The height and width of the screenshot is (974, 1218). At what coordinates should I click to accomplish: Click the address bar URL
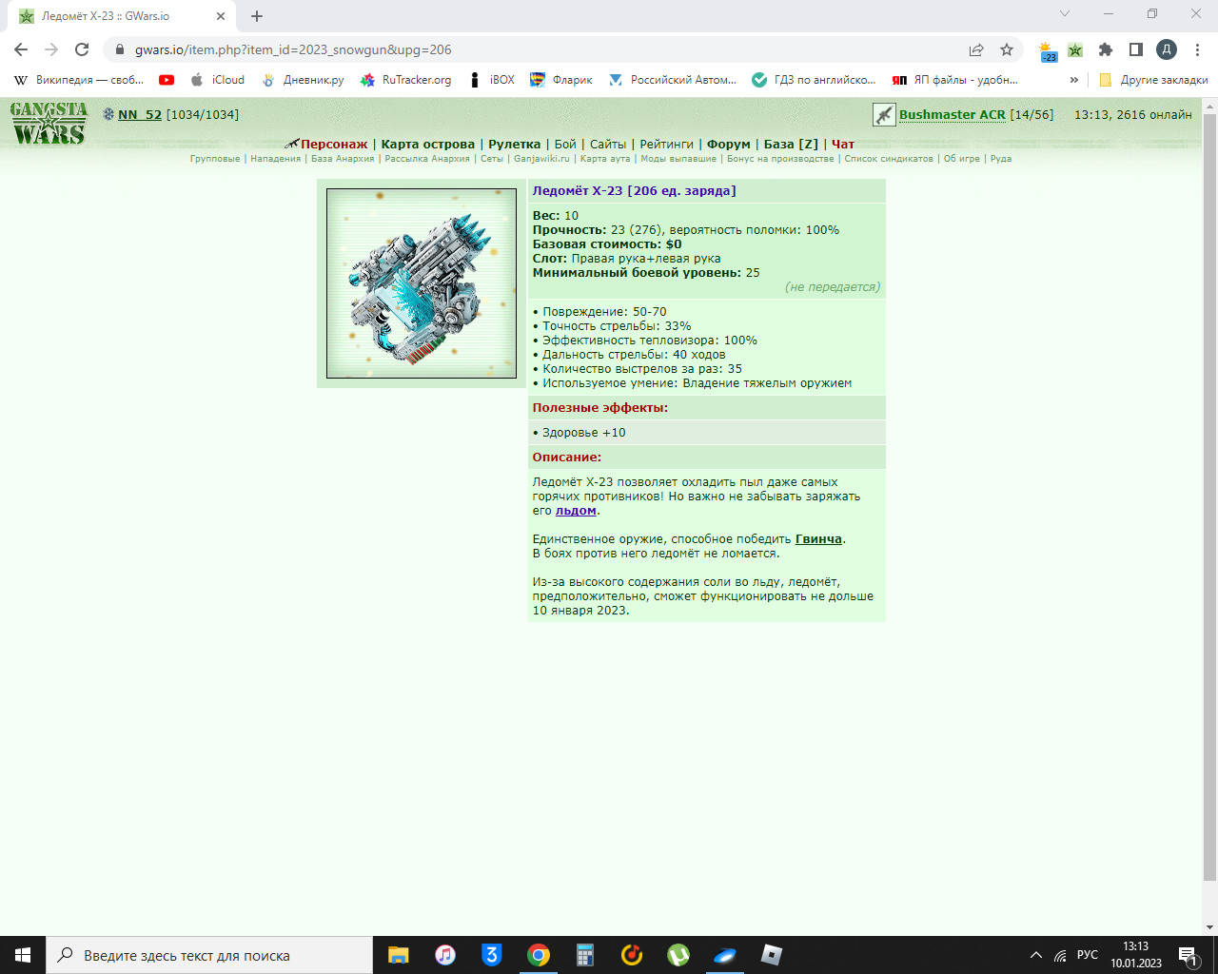[293, 49]
